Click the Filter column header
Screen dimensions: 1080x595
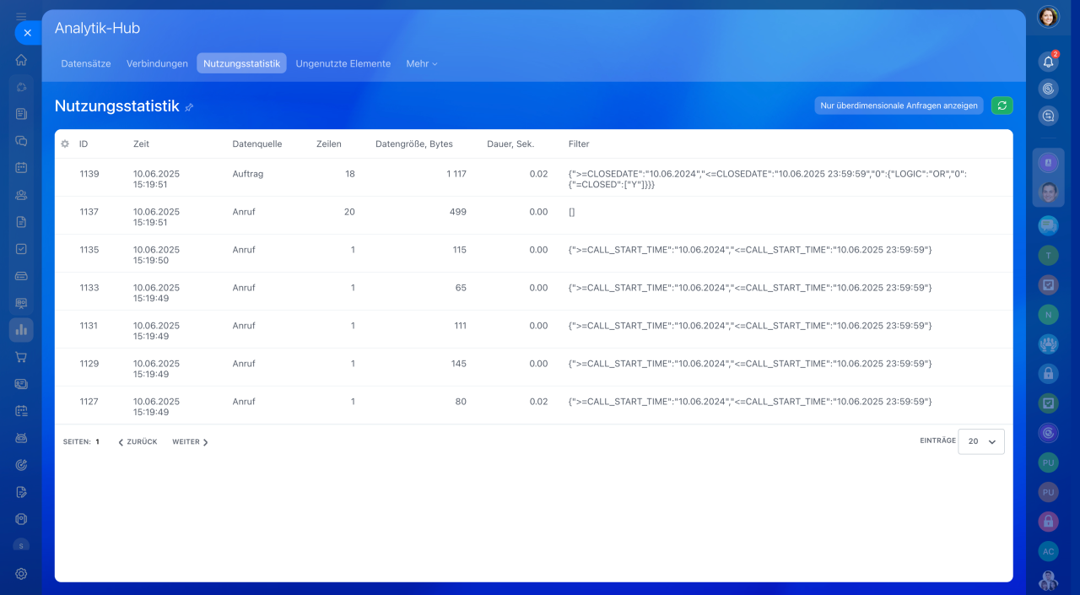point(579,144)
